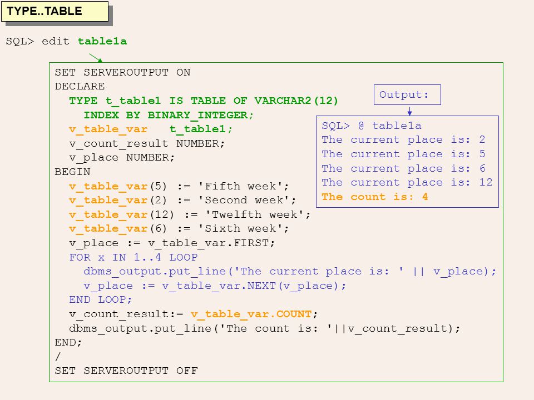The image size is (534, 400).
Task: Click the 'END;' line
Action: (x=68, y=343)
